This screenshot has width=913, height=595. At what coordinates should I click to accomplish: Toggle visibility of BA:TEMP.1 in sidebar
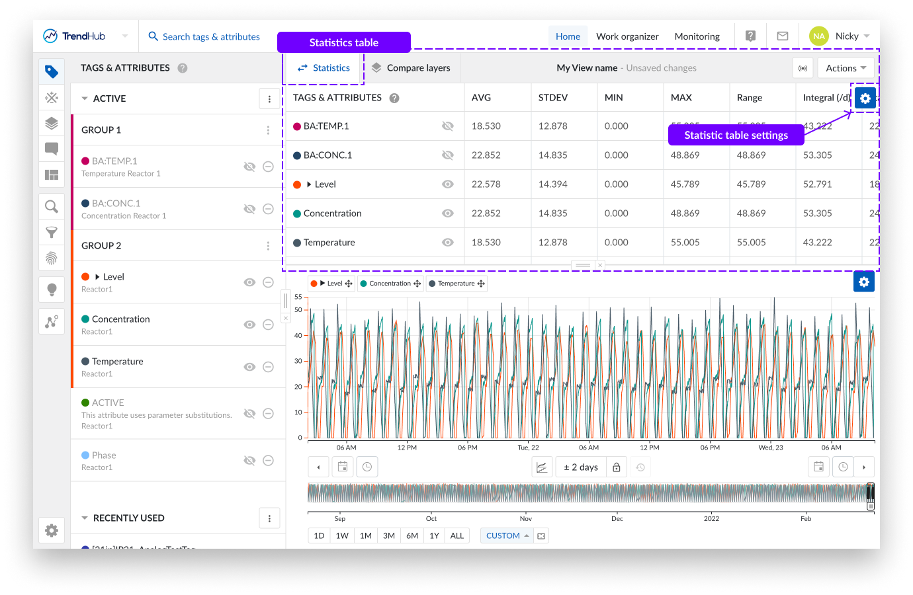tap(249, 167)
